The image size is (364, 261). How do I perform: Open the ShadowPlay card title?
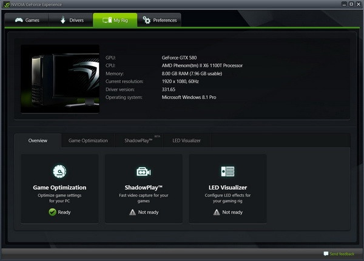(x=143, y=188)
